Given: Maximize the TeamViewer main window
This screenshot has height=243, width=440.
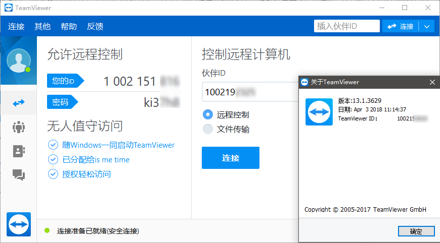Looking at the screenshot, I should (x=405, y=8).
